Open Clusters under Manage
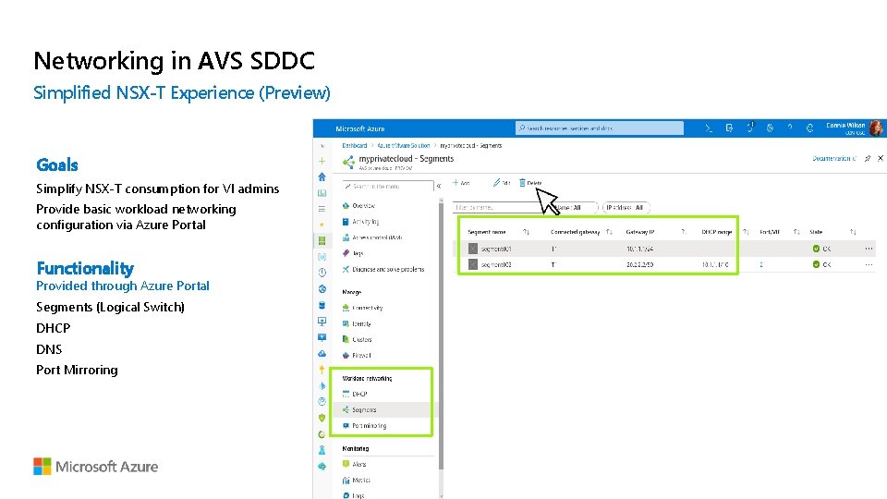 click(x=357, y=339)
